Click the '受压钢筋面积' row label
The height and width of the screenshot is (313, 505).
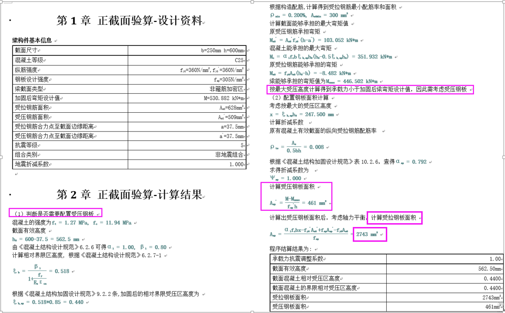32,117
